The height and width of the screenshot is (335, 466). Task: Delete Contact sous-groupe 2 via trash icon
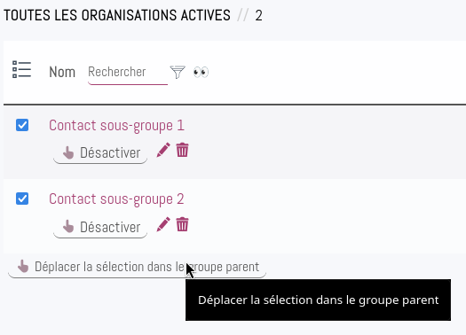[182, 224]
